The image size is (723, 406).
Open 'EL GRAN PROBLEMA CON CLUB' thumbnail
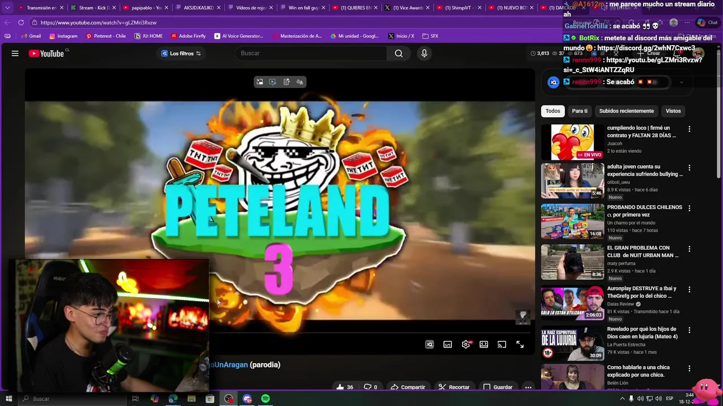tap(572, 262)
